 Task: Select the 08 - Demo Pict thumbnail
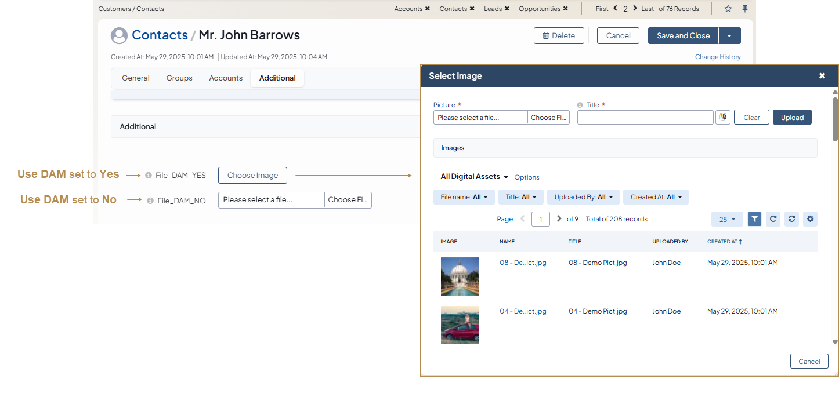460,276
